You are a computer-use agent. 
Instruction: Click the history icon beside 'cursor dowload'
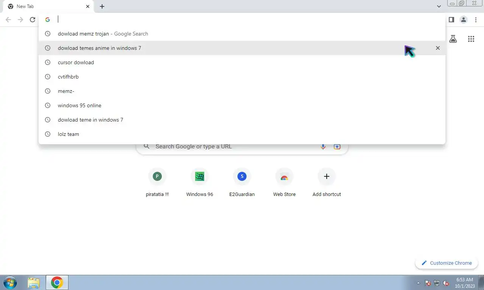pyautogui.click(x=48, y=62)
